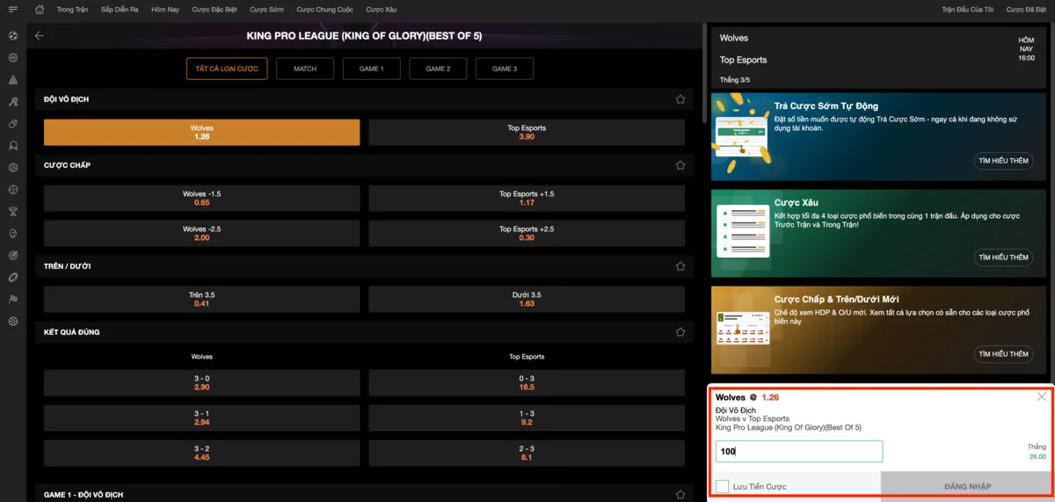Image resolution: width=1055 pixels, height=502 pixels.
Task: Select the flag icon in sidebar
Action: click(13, 299)
